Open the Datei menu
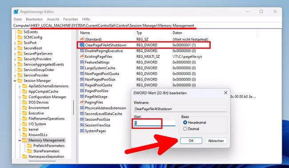The width and height of the screenshot is (289, 168). point(17,19)
